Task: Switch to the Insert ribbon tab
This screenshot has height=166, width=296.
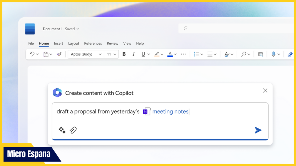Action: (58, 43)
